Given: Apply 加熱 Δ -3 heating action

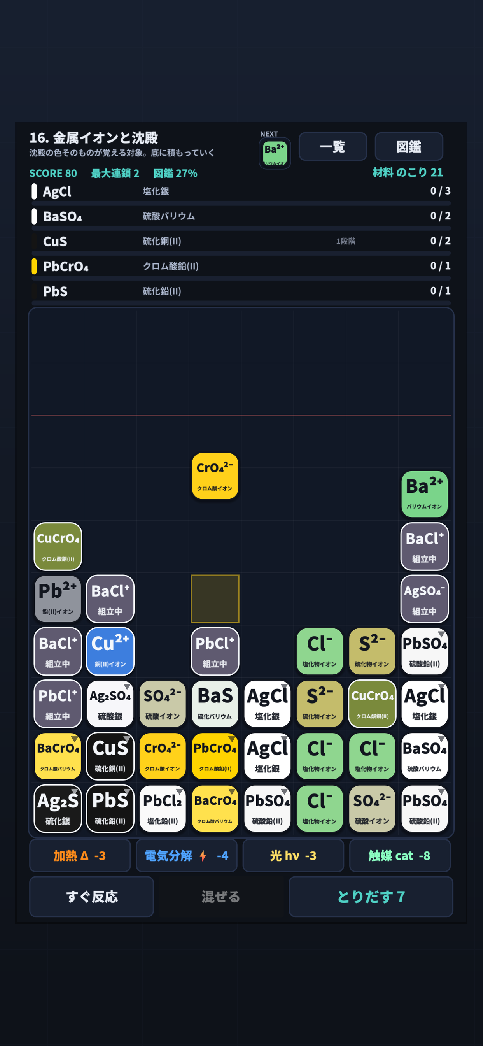Looking at the screenshot, I should click(80, 856).
